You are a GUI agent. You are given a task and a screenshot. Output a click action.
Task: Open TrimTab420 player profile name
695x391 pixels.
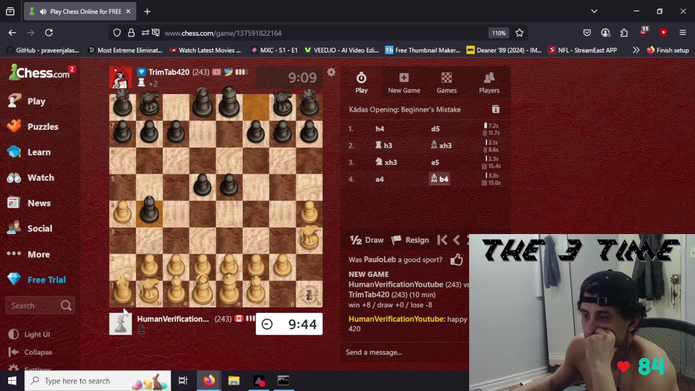(168, 72)
